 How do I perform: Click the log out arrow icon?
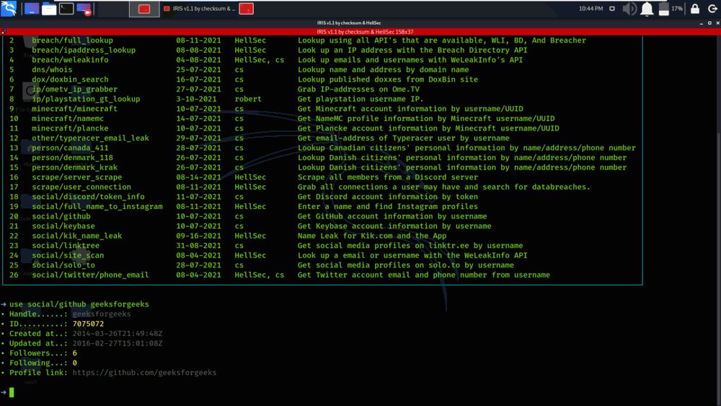[x=712, y=9]
